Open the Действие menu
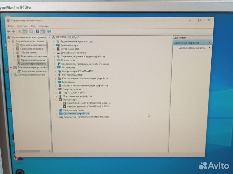This screenshot has height=174, width=233. point(22,26)
